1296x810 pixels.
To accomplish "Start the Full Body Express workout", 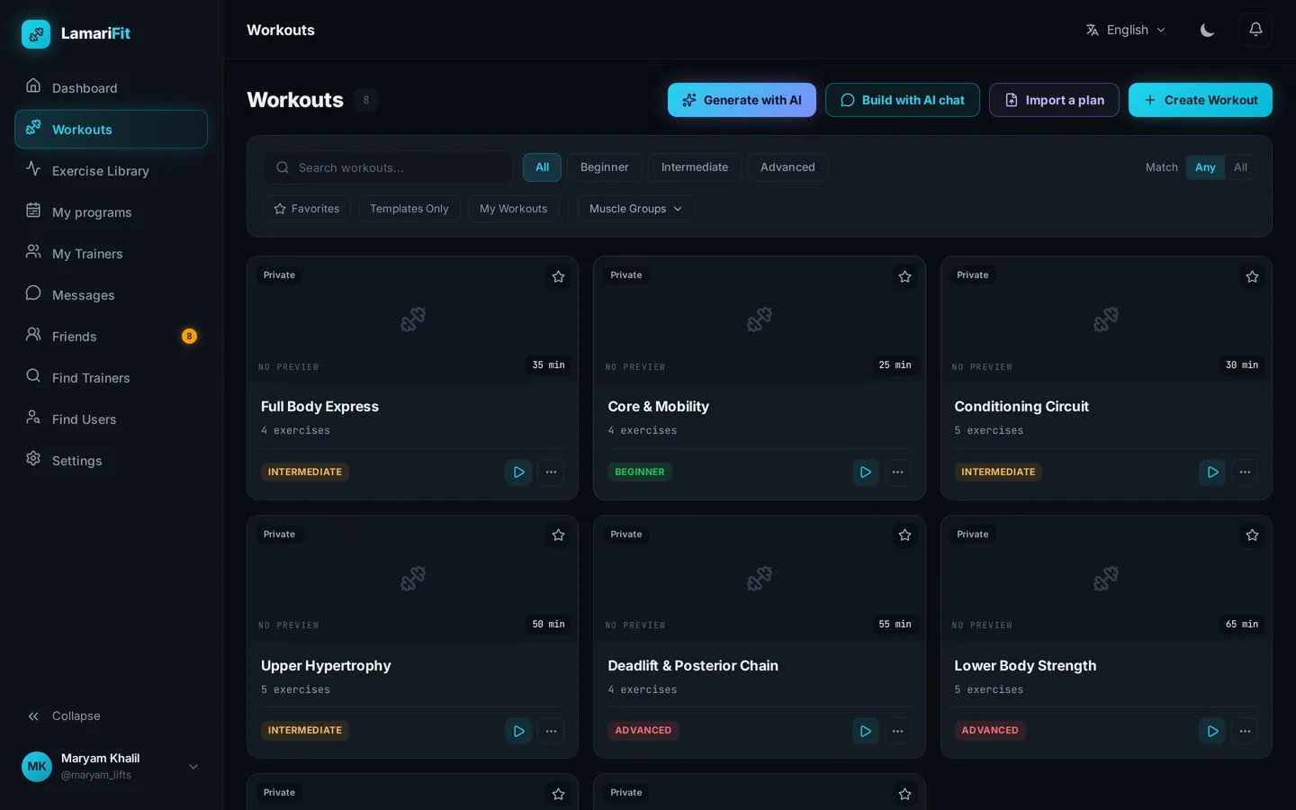I will (518, 472).
